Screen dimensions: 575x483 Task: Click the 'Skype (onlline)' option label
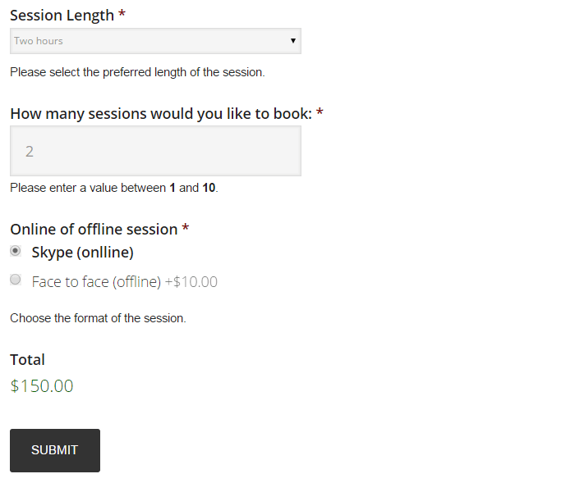pos(82,253)
